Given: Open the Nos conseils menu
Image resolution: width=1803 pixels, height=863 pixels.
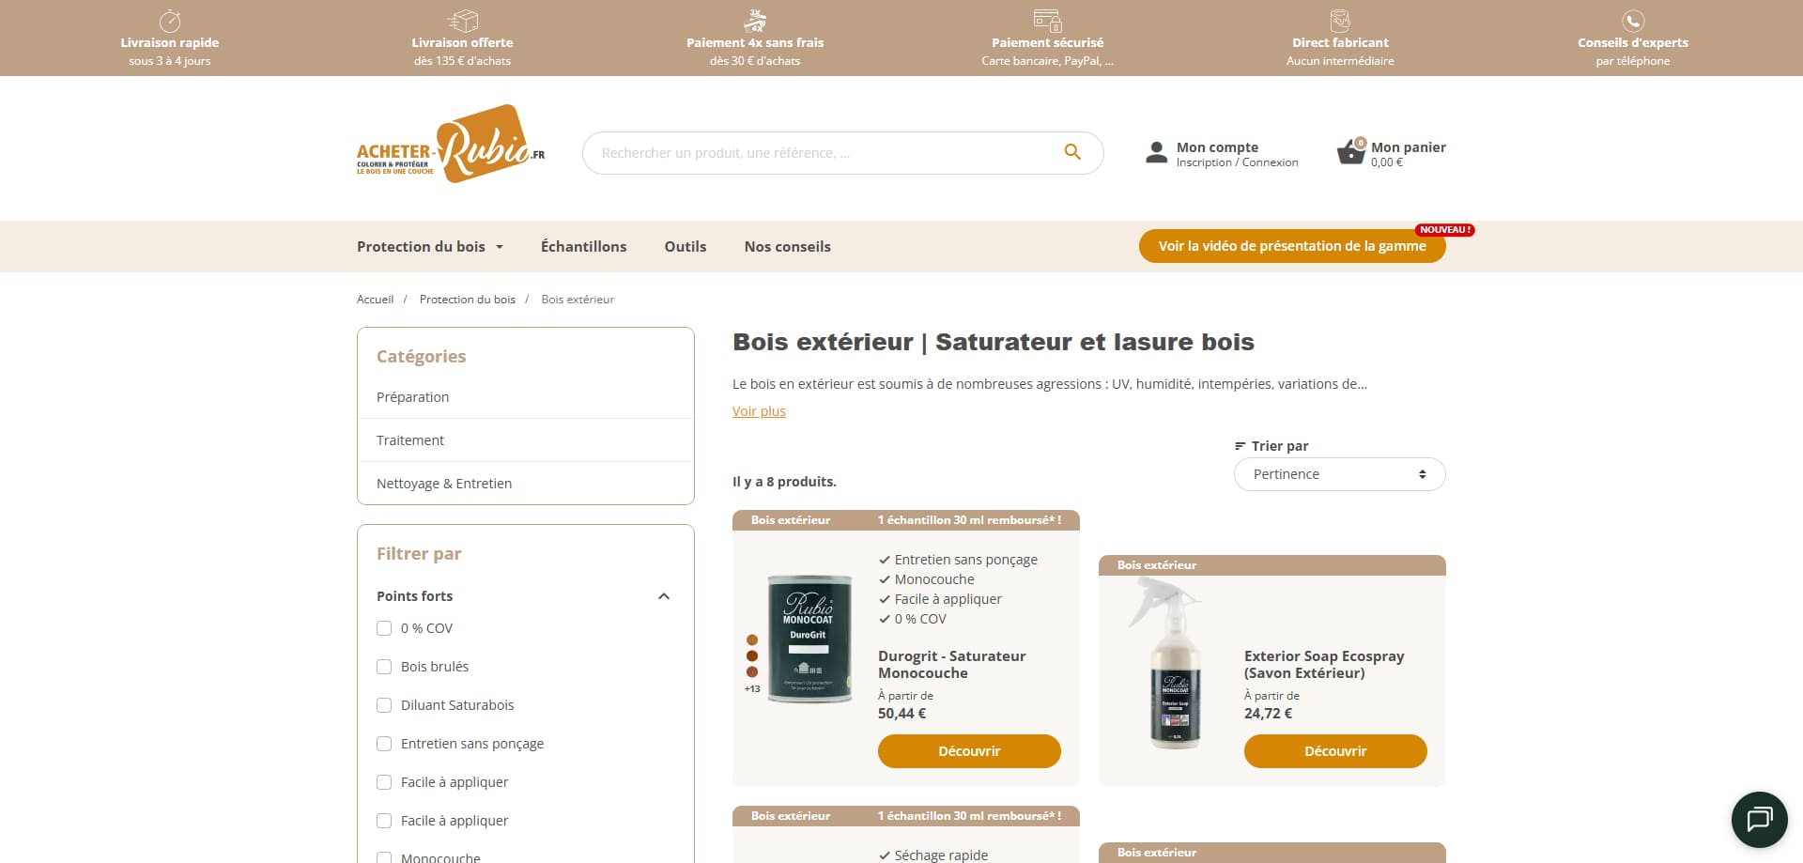Looking at the screenshot, I should [x=787, y=246].
